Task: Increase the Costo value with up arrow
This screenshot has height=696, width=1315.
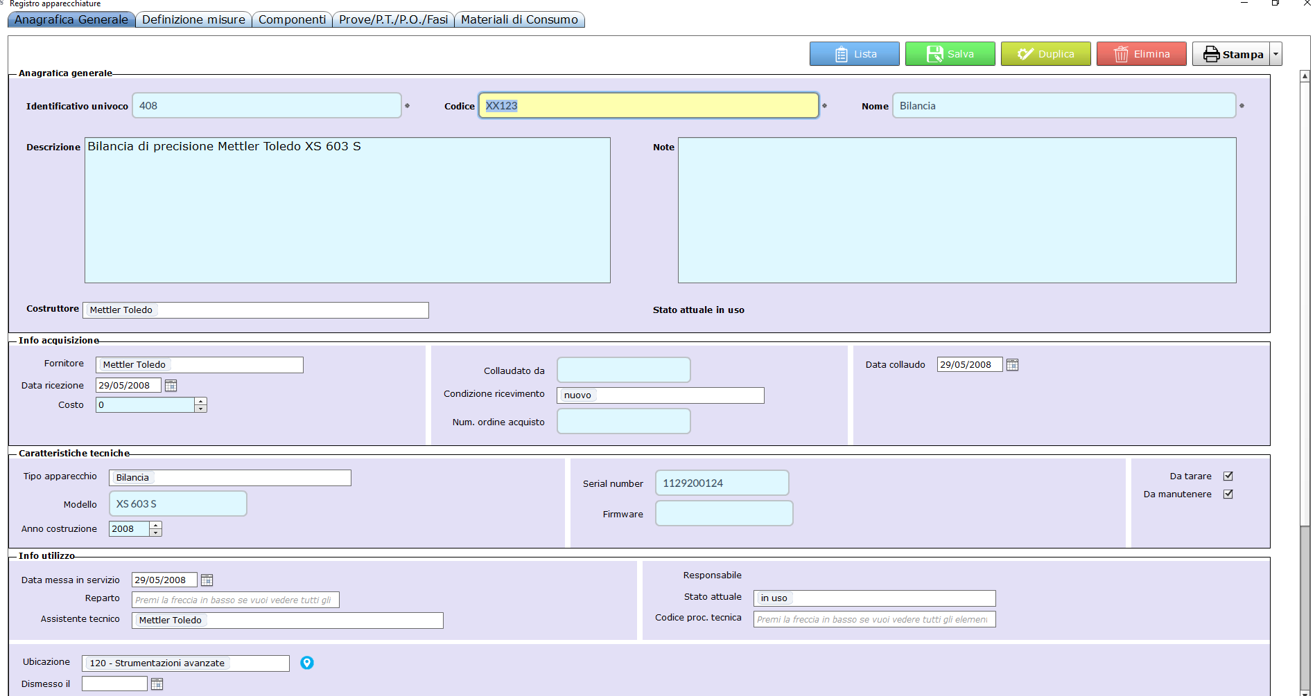Action: [x=200, y=401]
